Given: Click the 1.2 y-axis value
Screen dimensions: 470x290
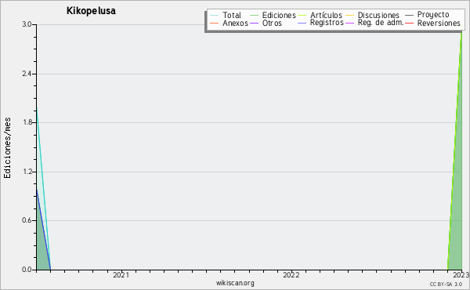Looking at the screenshot, I should [27, 172].
